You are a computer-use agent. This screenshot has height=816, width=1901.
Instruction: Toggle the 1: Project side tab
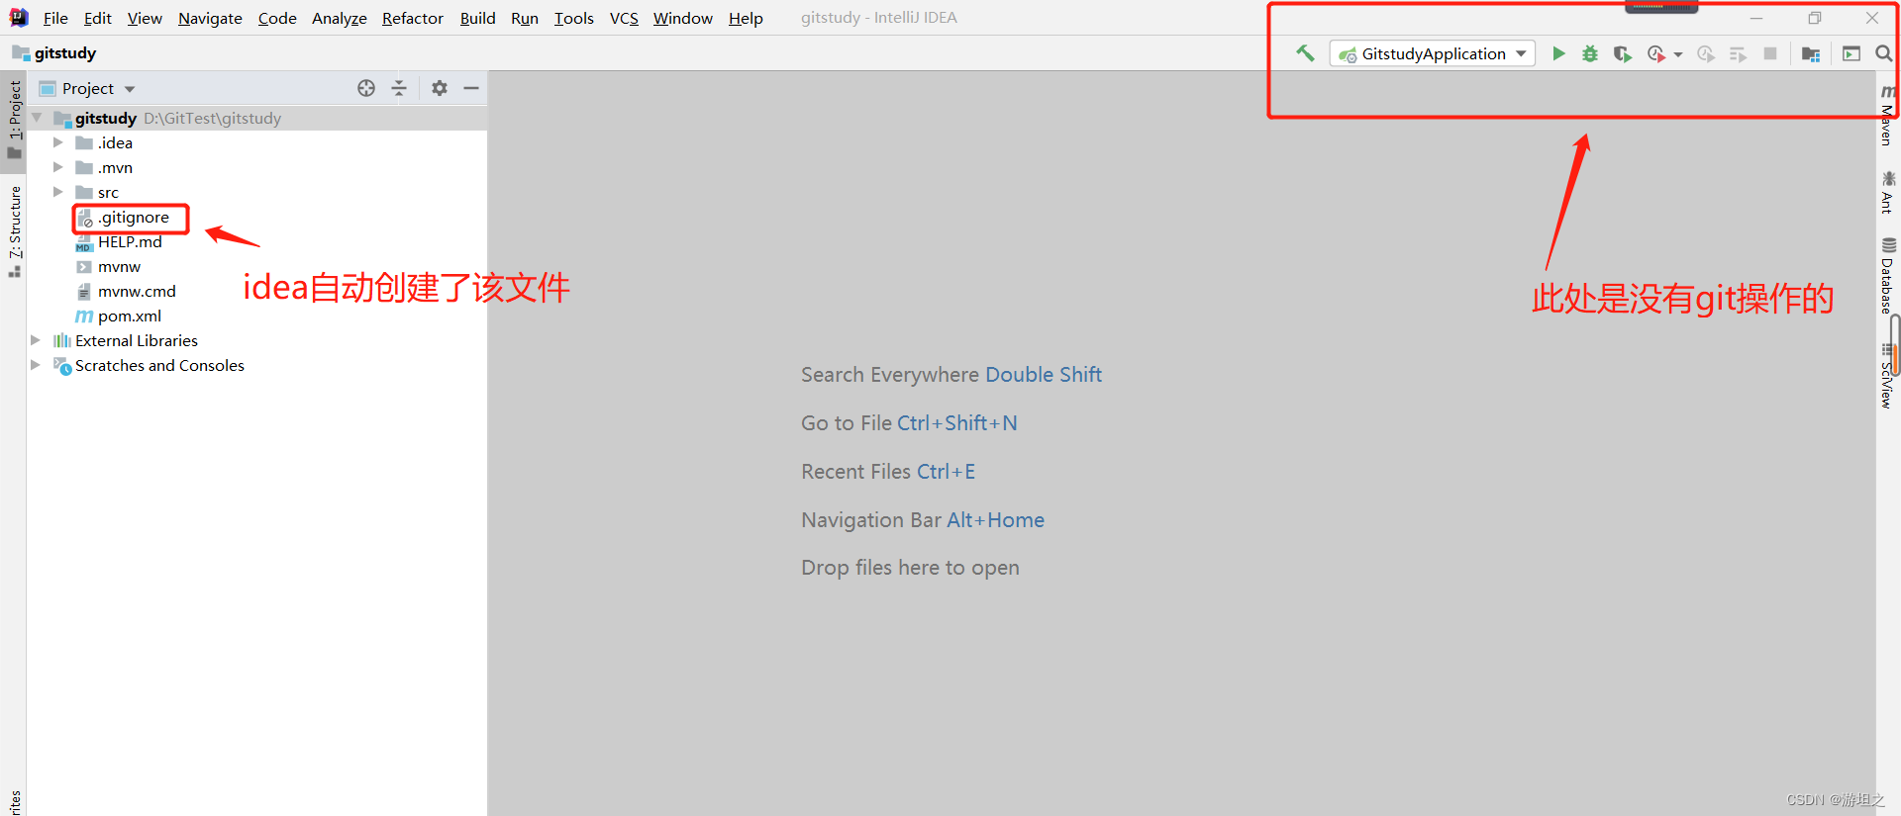(x=14, y=120)
